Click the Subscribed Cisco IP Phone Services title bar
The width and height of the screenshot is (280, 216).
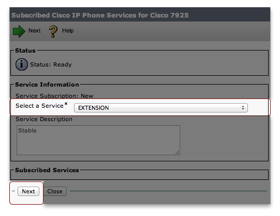click(x=140, y=15)
